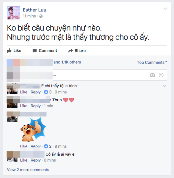Click the blue like reaction icon with count 2
The height and width of the screenshot is (178, 174).
46,146
